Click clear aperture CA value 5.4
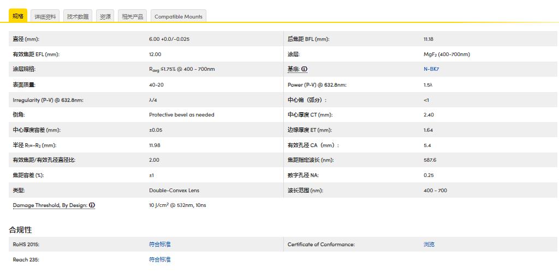 pyautogui.click(x=427, y=145)
